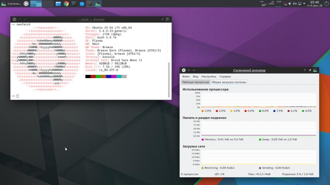Switch to the first virtual desktop in pager

click(x=36, y=4)
